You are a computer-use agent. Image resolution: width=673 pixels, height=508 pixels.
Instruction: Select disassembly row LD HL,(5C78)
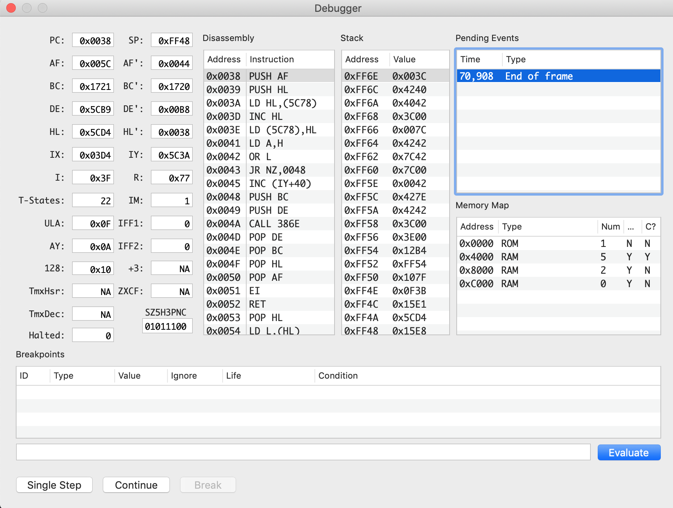tap(269, 103)
